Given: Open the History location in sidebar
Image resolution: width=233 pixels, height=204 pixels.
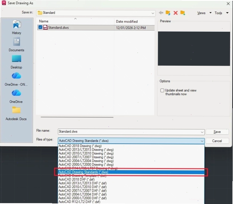Looking at the screenshot, I should click(x=17, y=27).
